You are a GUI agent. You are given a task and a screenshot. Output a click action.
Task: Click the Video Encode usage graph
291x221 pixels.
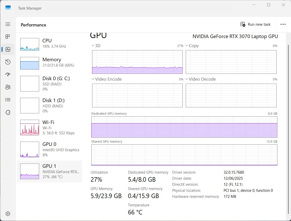click(x=137, y=96)
